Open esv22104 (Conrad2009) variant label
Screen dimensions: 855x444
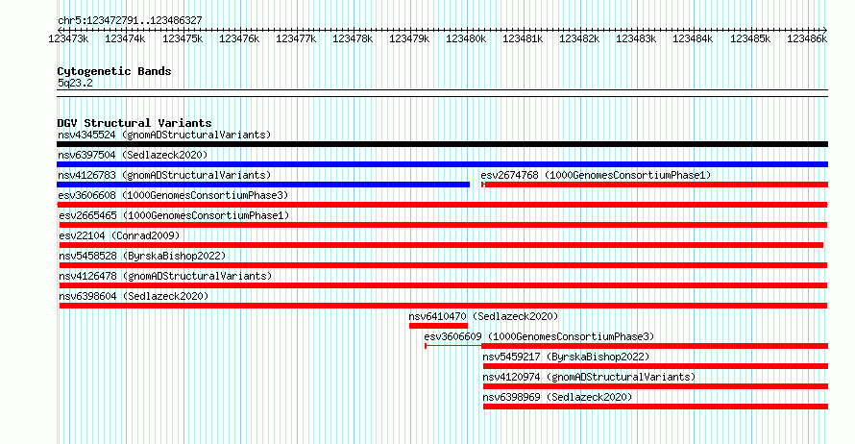coord(119,235)
